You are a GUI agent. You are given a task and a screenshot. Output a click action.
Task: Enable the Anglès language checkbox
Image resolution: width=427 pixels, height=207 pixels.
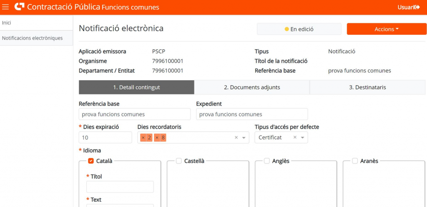pos(267,161)
